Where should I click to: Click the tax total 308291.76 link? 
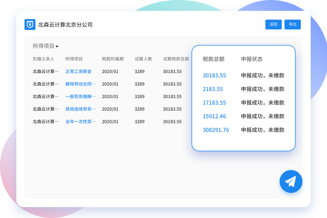click(x=216, y=130)
